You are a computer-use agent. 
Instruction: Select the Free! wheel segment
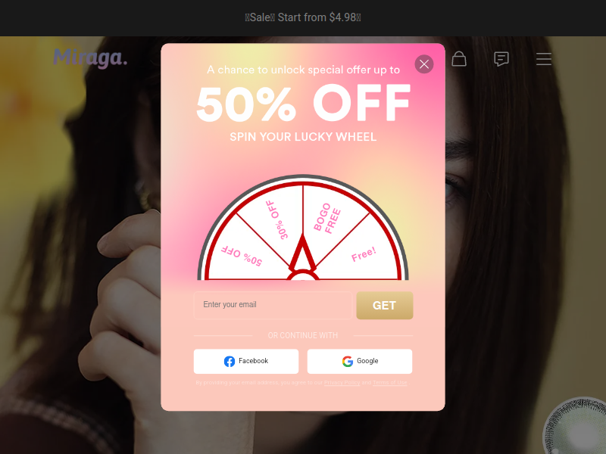[x=364, y=254]
